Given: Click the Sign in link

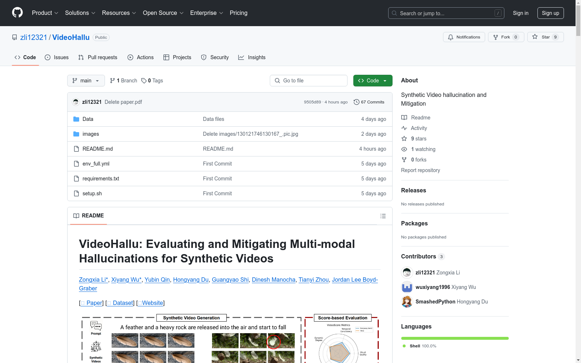Looking at the screenshot, I should [x=521, y=13].
